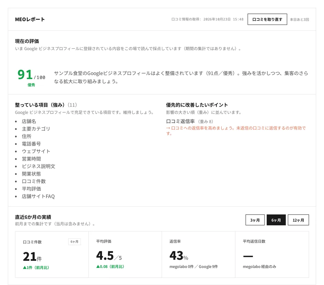Click the いま Google ビジネスプロフィール description line
Viewport: 324px width, 285px height.
(x=128, y=48)
